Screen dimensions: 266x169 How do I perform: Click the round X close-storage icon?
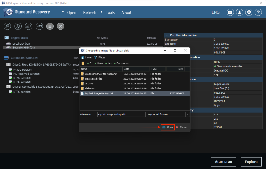[x=61, y=26]
